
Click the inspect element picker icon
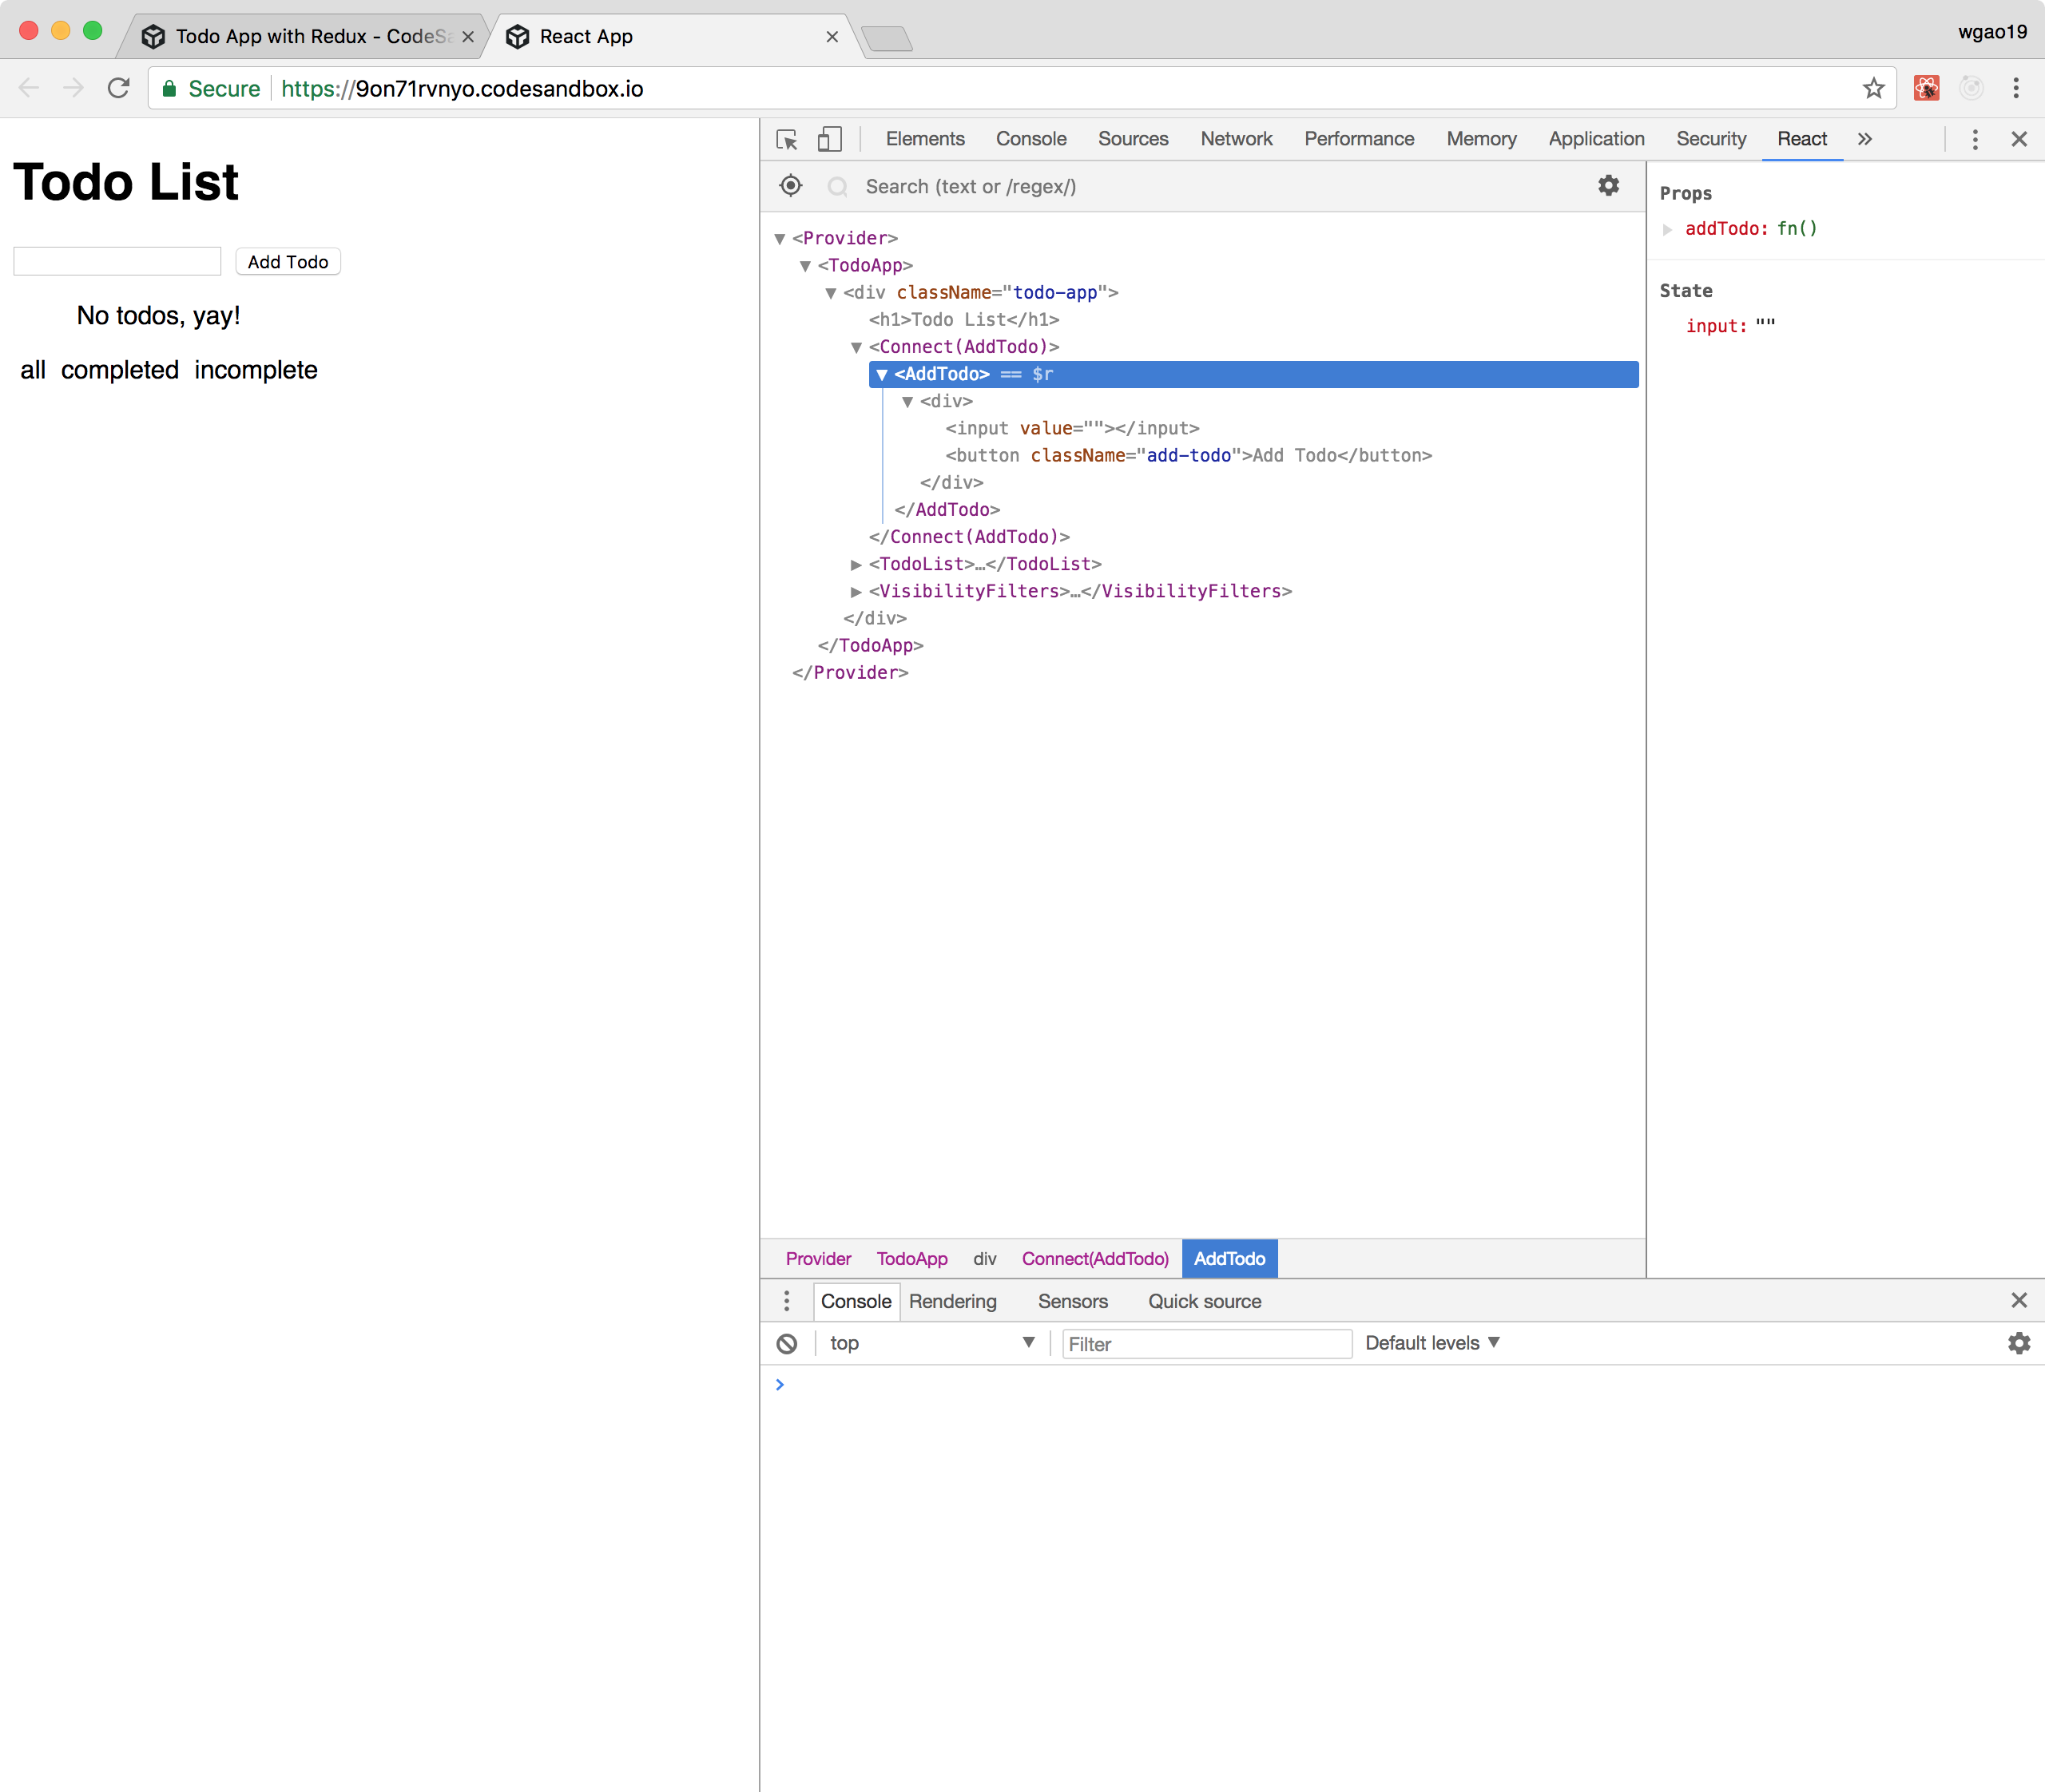click(788, 139)
